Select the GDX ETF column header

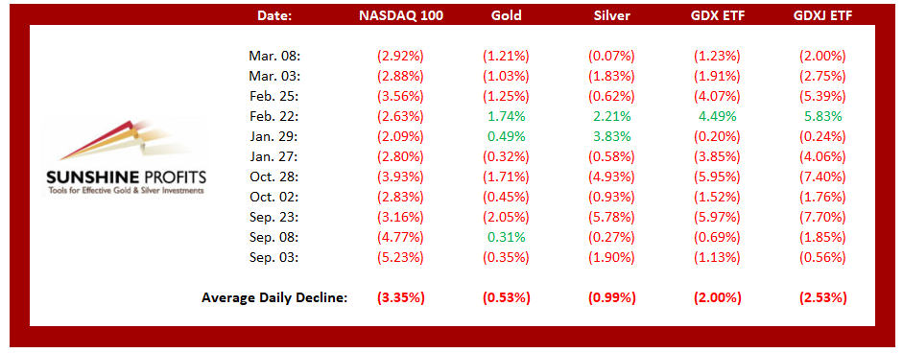pyautogui.click(x=717, y=15)
